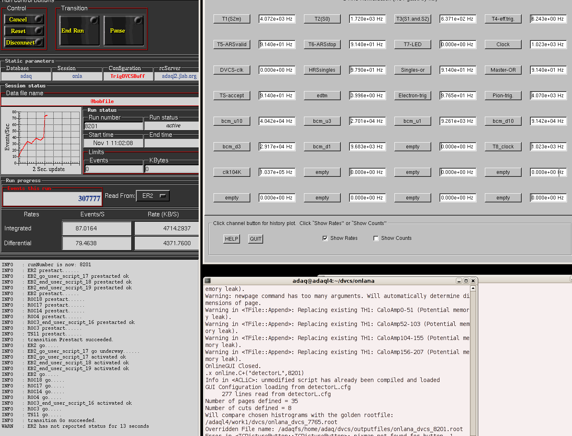
Task: Click the Configuration TrigDVCSBuff field
Action: (128, 76)
